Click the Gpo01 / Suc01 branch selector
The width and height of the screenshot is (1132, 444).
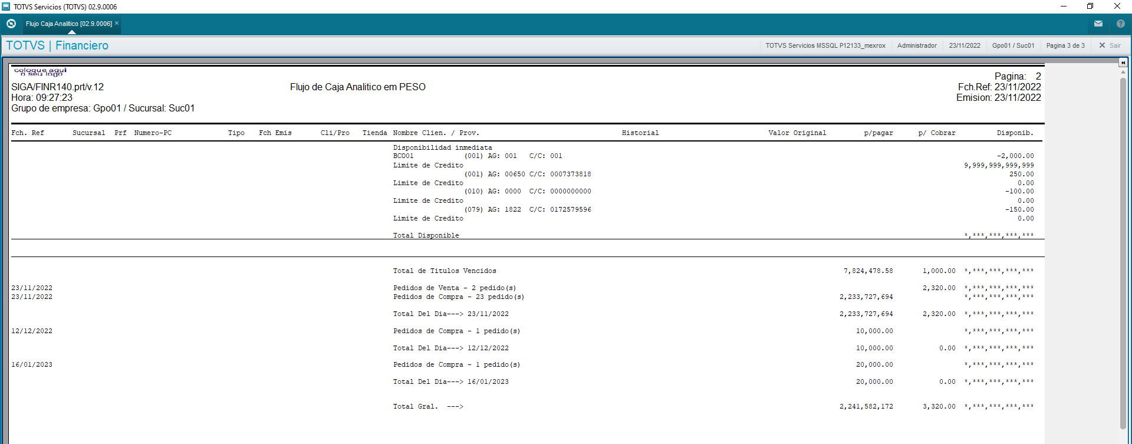(x=1013, y=45)
